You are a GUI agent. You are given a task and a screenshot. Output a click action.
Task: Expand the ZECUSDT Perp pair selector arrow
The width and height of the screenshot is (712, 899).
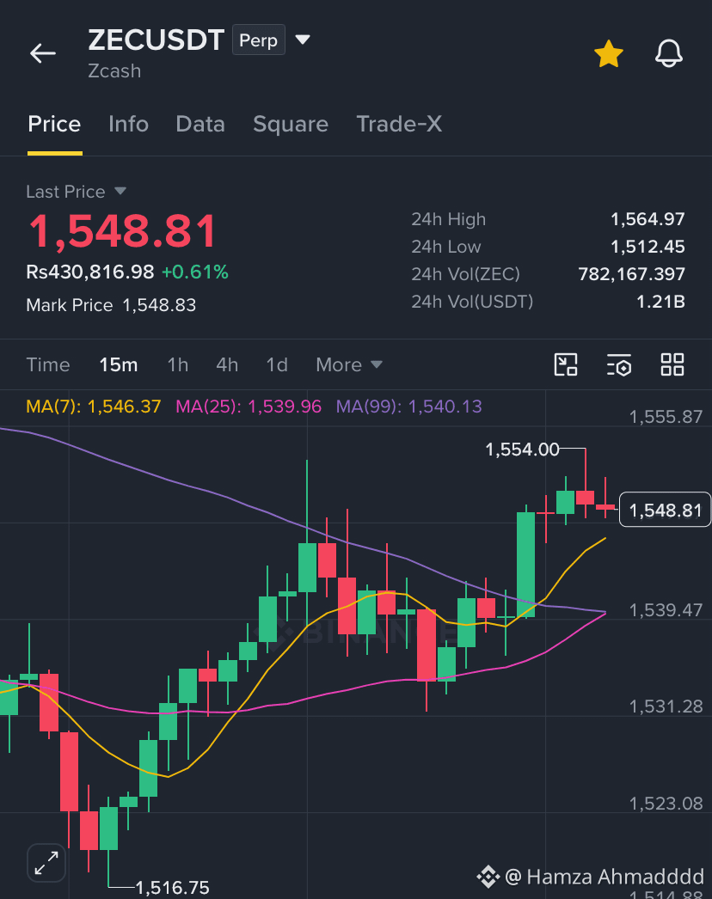point(303,40)
